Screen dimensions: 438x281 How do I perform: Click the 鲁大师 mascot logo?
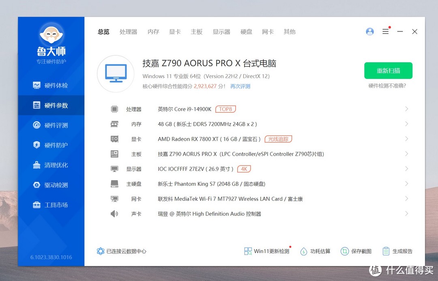[x=51, y=35]
